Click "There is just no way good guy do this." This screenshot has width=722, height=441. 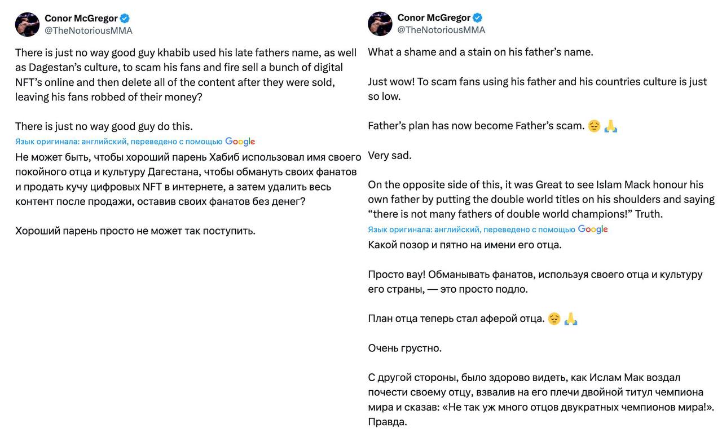[x=104, y=126]
